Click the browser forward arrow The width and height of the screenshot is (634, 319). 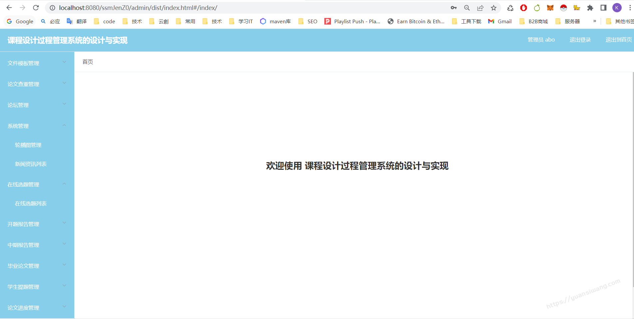point(22,8)
